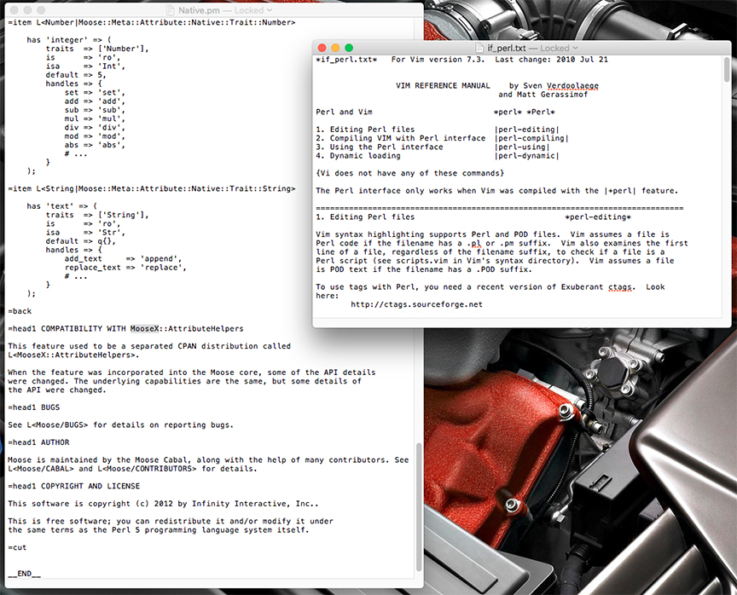Viewport: 737px width, 595px height.
Task: Click the '=back' line in Native.pm
Action: click(x=20, y=311)
